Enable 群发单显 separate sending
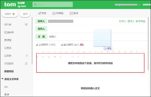The image size is (151, 97). click(140, 21)
